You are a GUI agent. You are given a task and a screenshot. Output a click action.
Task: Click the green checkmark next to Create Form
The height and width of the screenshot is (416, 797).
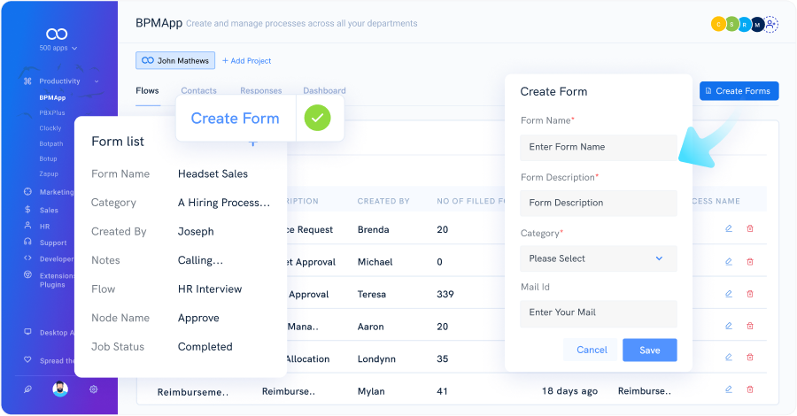click(317, 118)
